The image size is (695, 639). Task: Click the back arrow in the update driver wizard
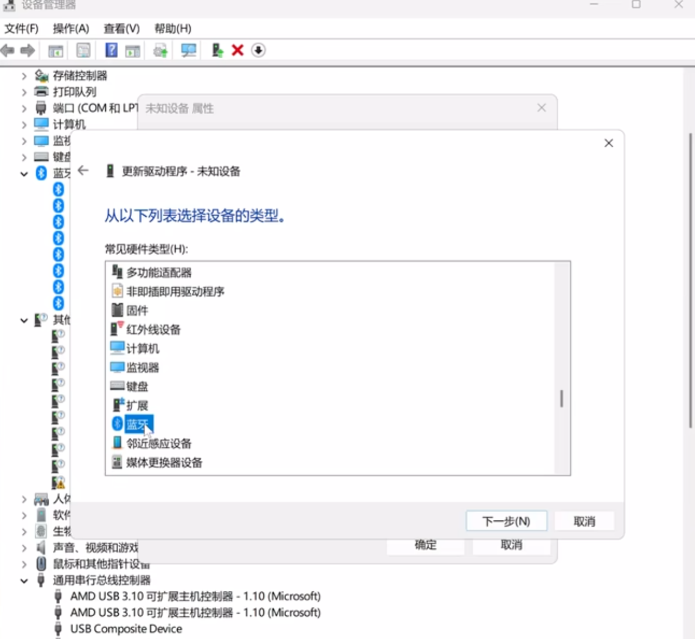pos(83,171)
